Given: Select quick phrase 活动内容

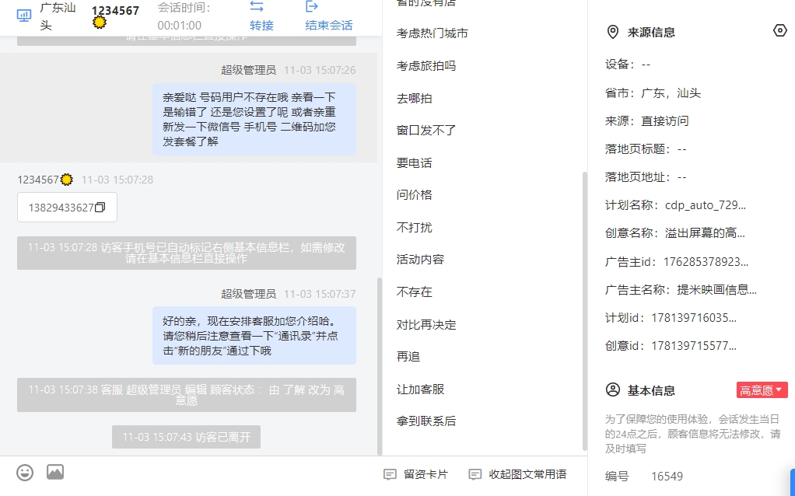Looking at the screenshot, I should pyautogui.click(x=420, y=260).
